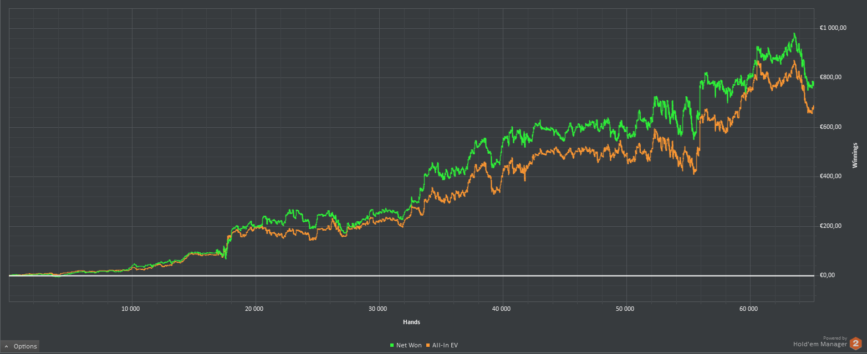Click the €800,00 axis label
The height and width of the screenshot is (354, 867).
[x=830, y=77]
